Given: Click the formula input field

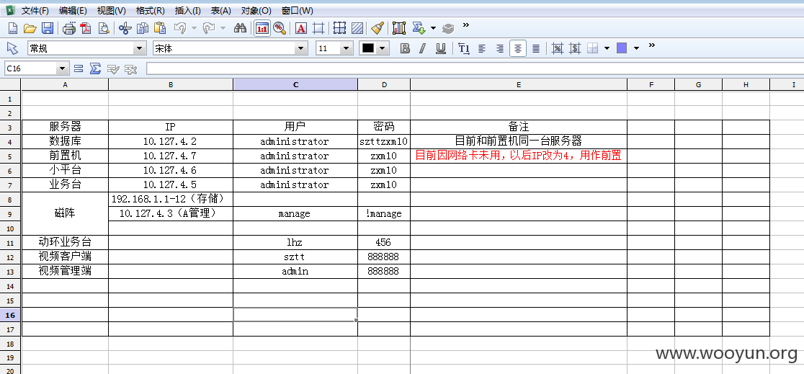Looking at the screenshot, I should (x=475, y=68).
